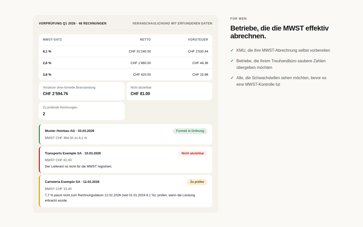Click the checkmark beside "Betriebe, die ihrem Treuhandbüro"
Screen dimensions: 363x227
tap(232, 61)
